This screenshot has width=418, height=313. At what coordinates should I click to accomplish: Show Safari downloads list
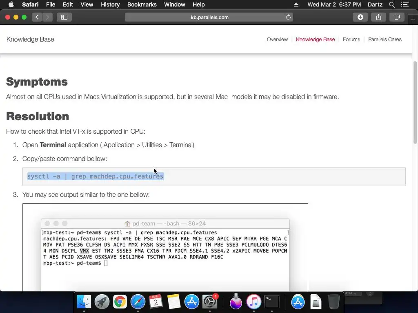click(x=360, y=17)
